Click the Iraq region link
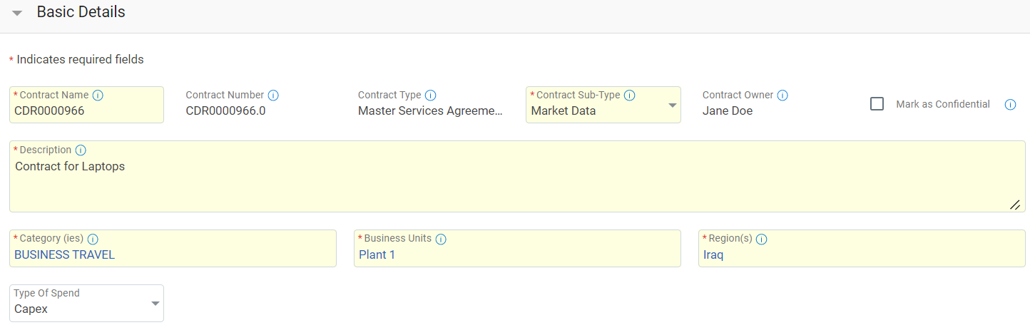Image resolution: width=1030 pixels, height=330 pixels. point(713,254)
